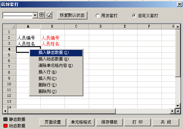183x129 pixels.
Task: Click the dark 静态数据 color swatch
Action: pos(5,119)
